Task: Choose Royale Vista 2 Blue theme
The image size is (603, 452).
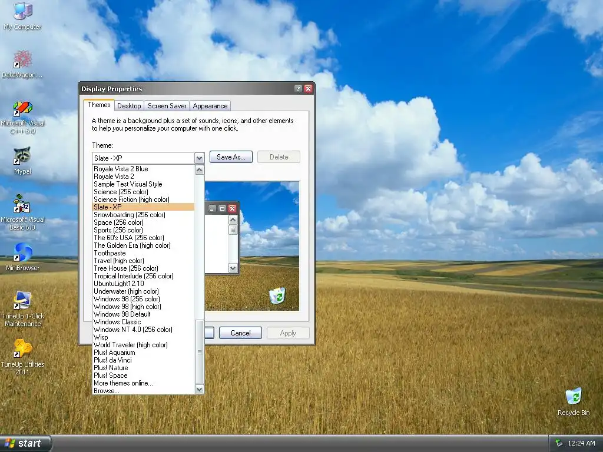Action: click(x=143, y=169)
